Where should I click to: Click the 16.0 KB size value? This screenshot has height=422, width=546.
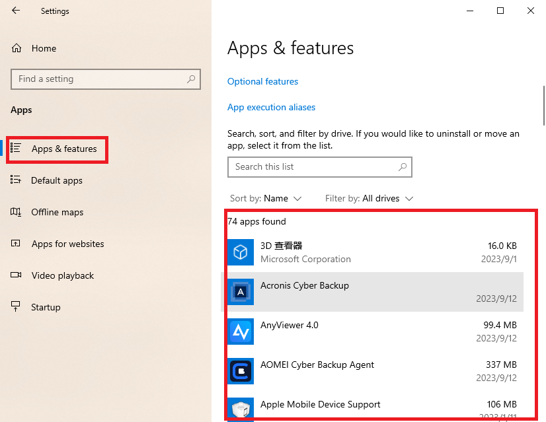502,246
